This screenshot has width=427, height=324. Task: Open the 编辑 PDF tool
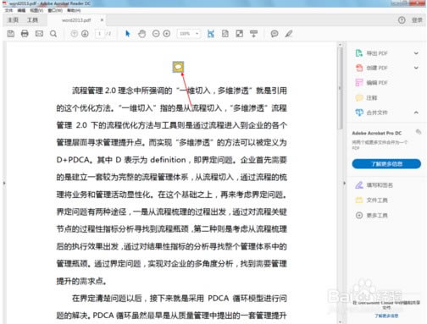pos(377,83)
